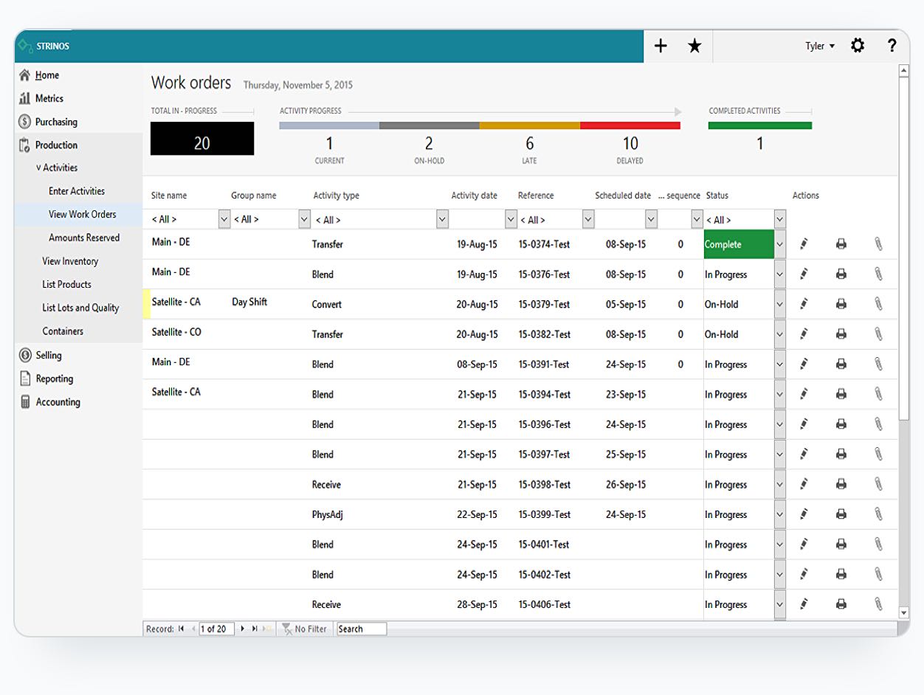Open favorites using the star icon

click(694, 45)
